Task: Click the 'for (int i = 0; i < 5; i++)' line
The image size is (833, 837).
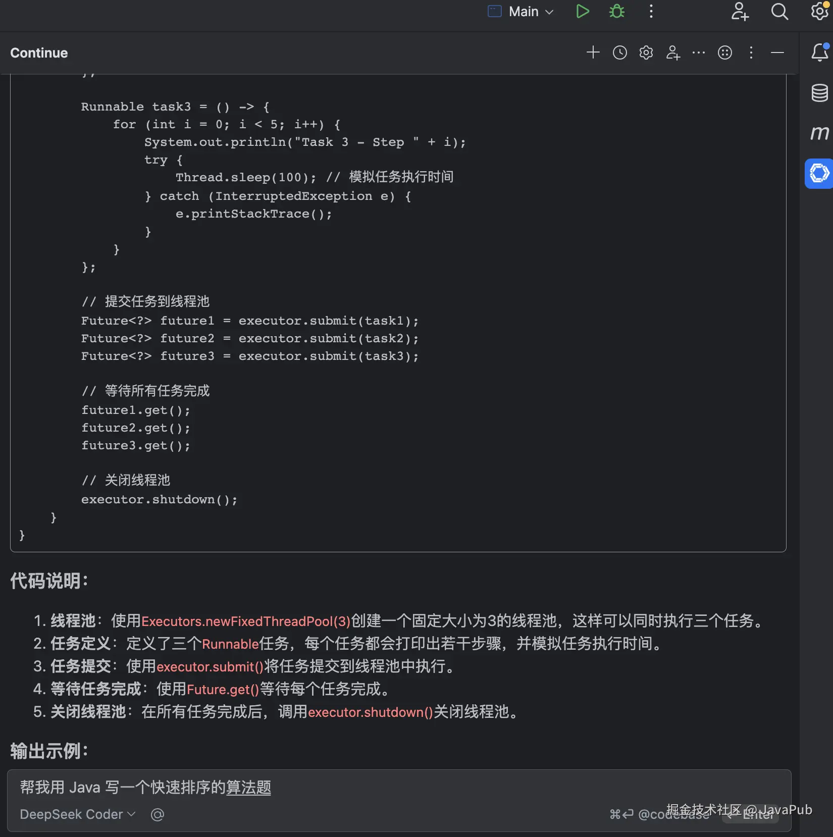Action: (x=227, y=124)
